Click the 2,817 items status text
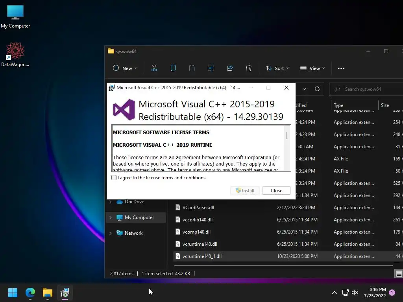 pyautogui.click(x=122, y=274)
